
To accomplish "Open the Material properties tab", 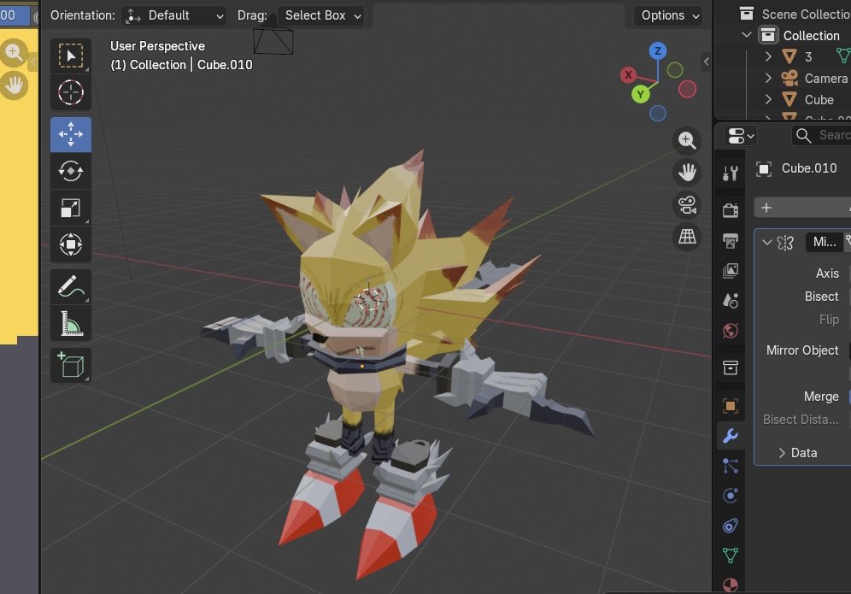I will (x=731, y=585).
